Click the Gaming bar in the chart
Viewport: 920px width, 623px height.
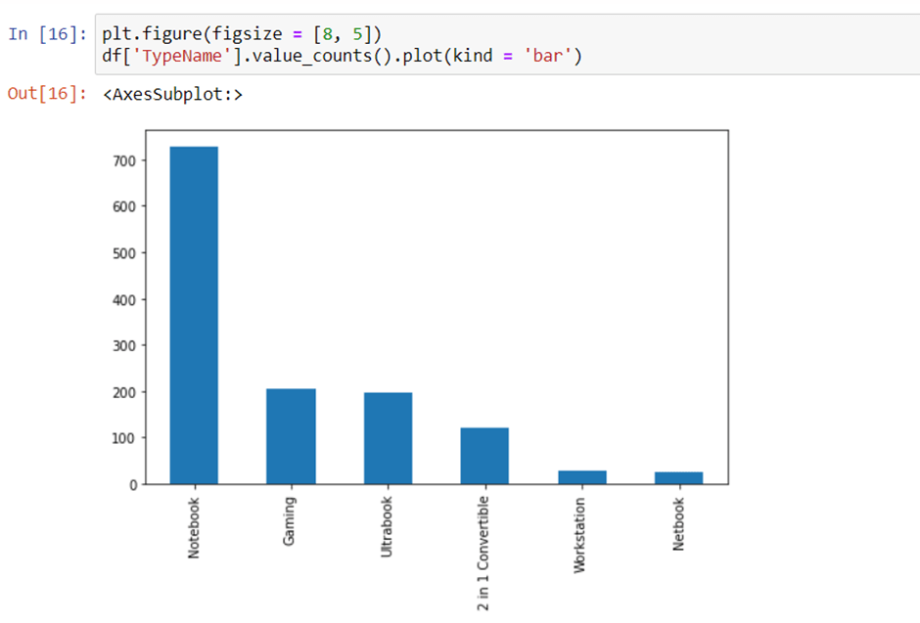pyautogui.click(x=291, y=436)
